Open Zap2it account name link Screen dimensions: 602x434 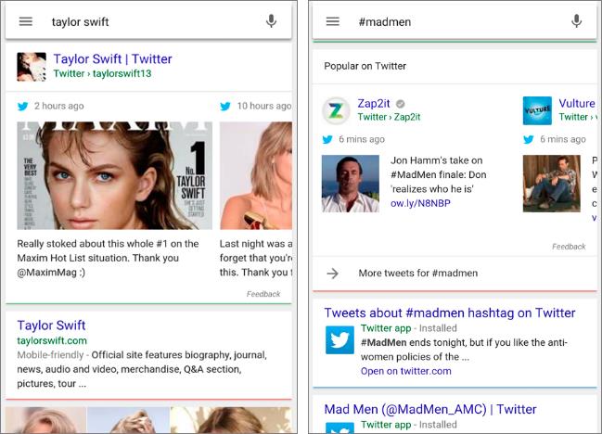374,103
